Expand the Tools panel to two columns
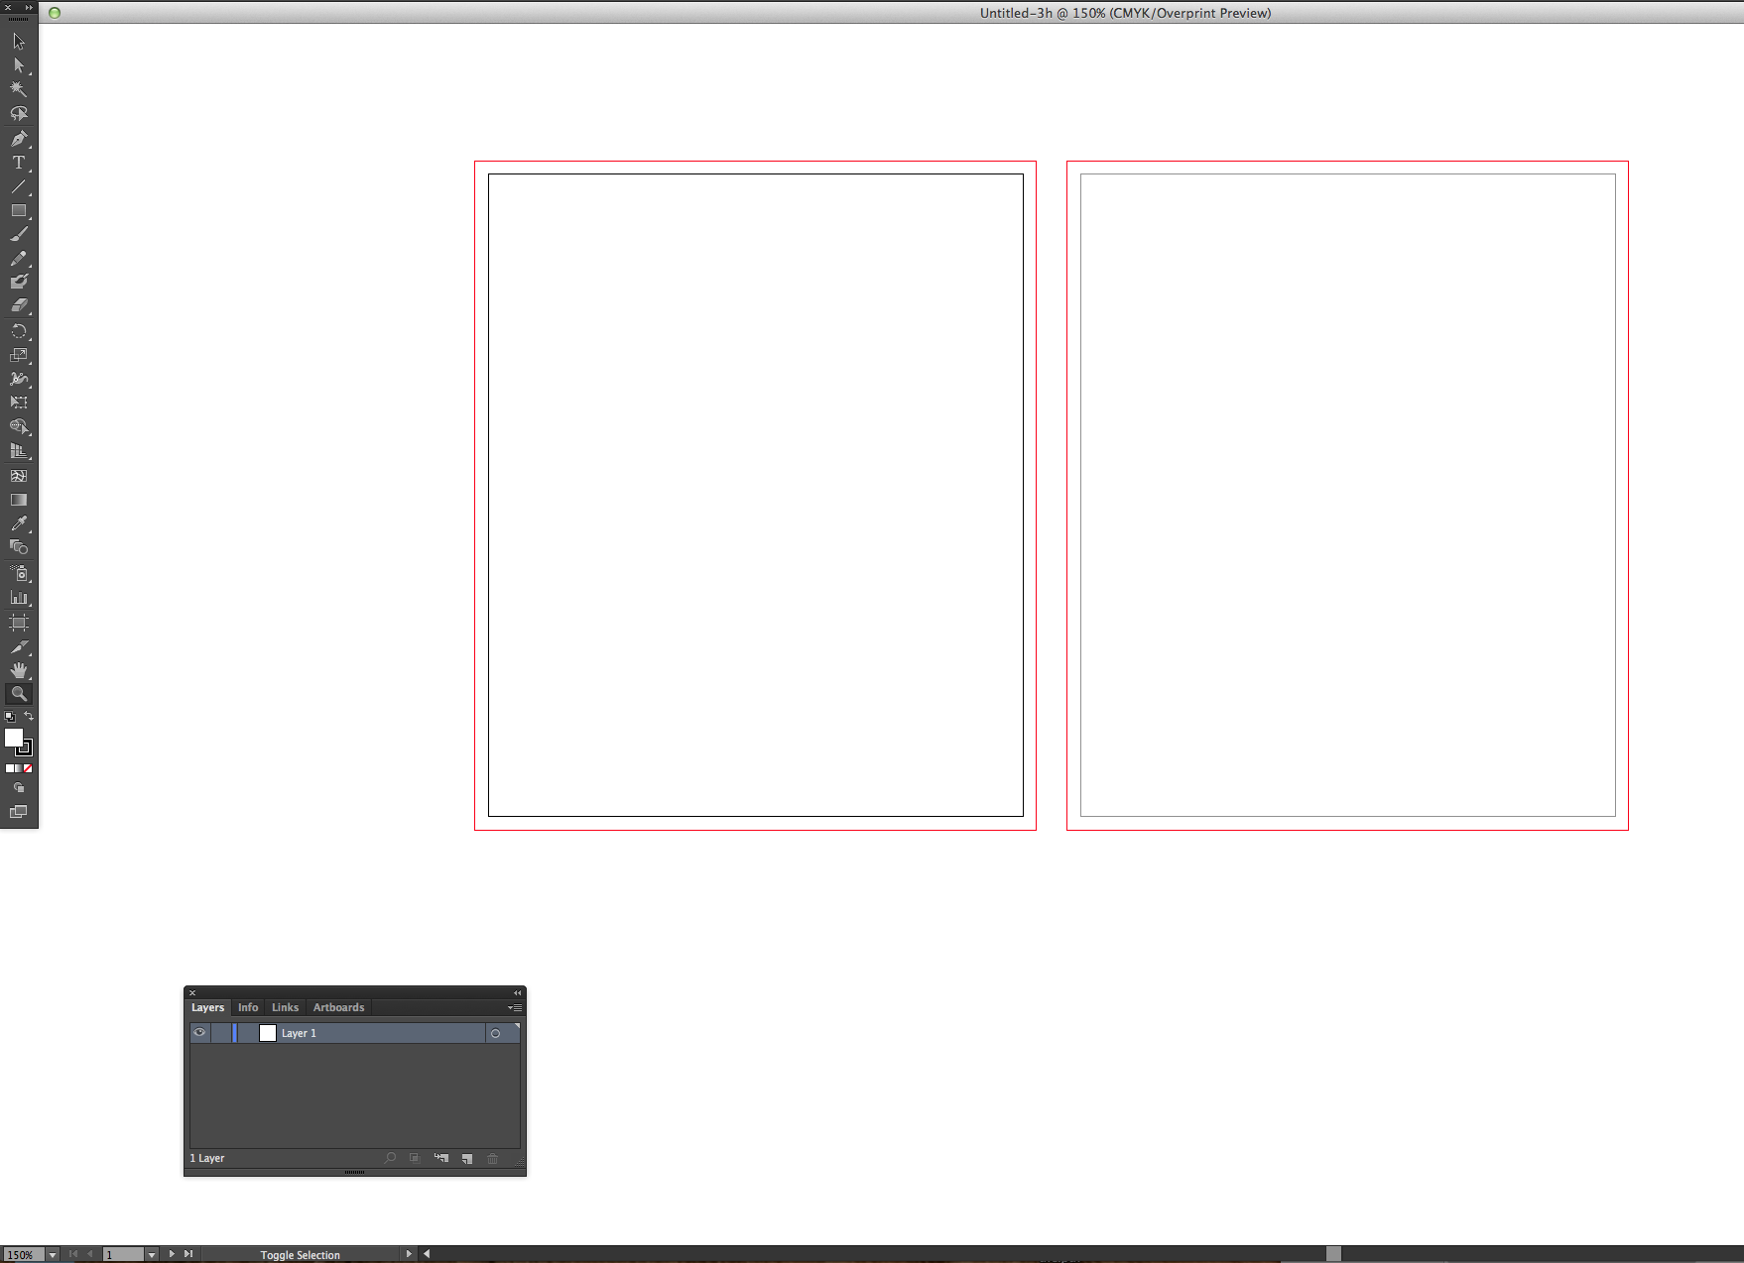This screenshot has width=1744, height=1263. [x=29, y=7]
